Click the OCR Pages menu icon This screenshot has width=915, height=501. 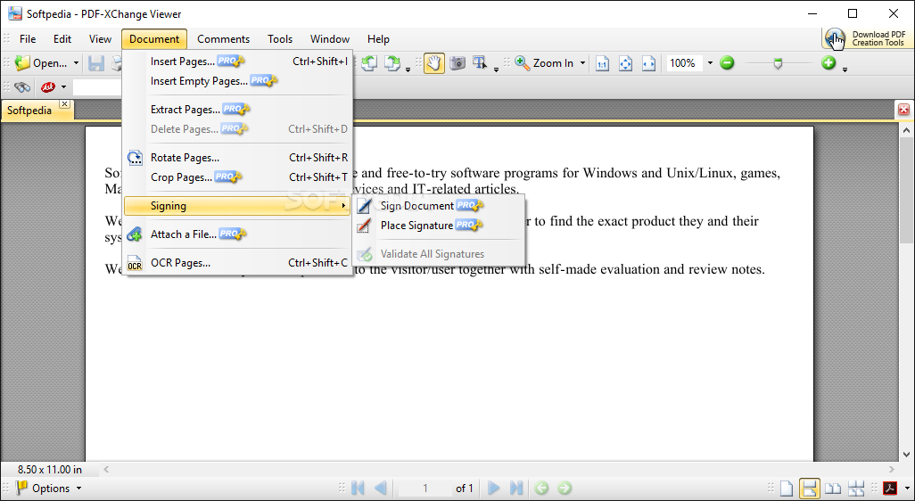[135, 264]
